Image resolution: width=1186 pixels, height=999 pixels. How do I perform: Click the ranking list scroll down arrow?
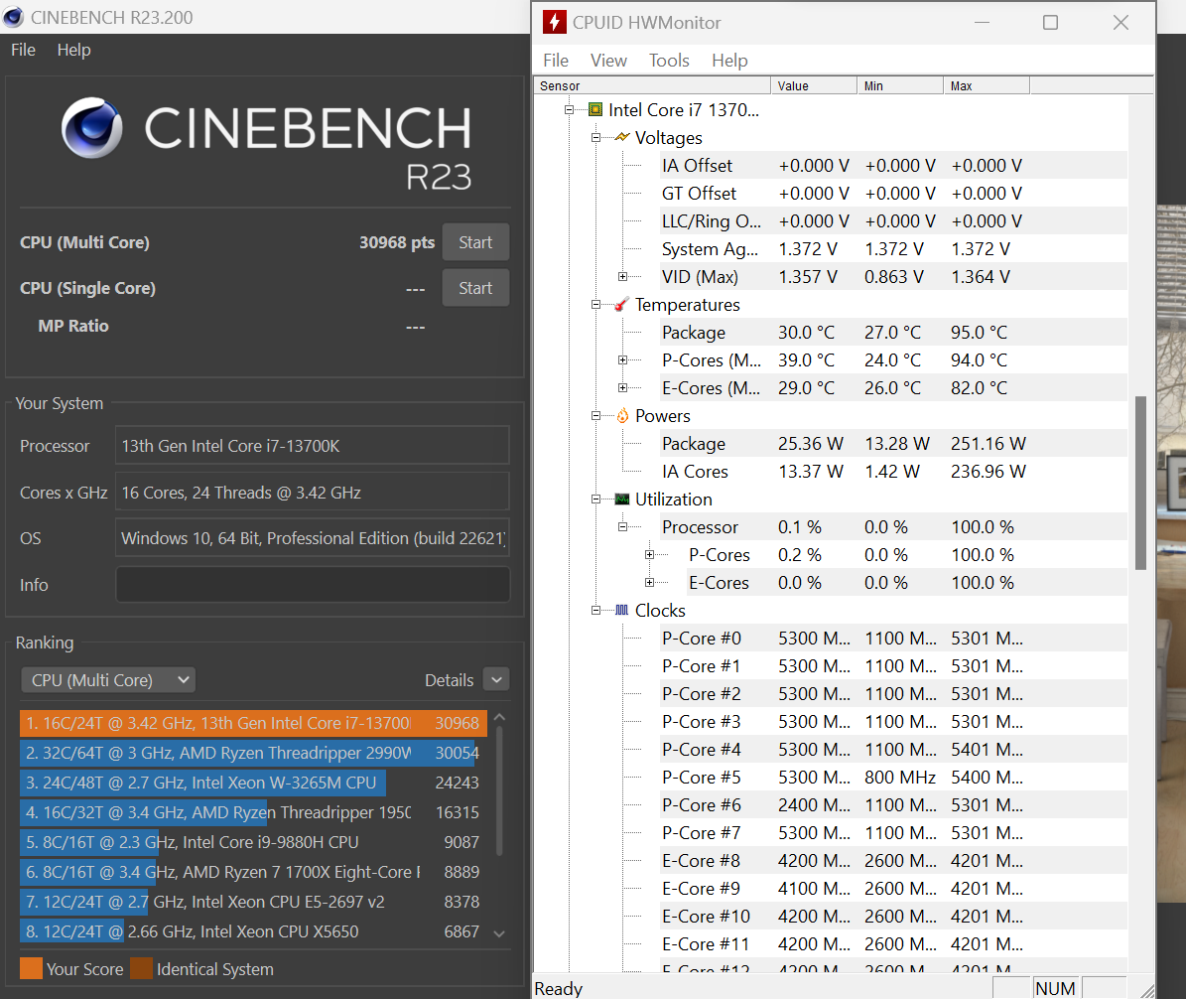point(499,933)
